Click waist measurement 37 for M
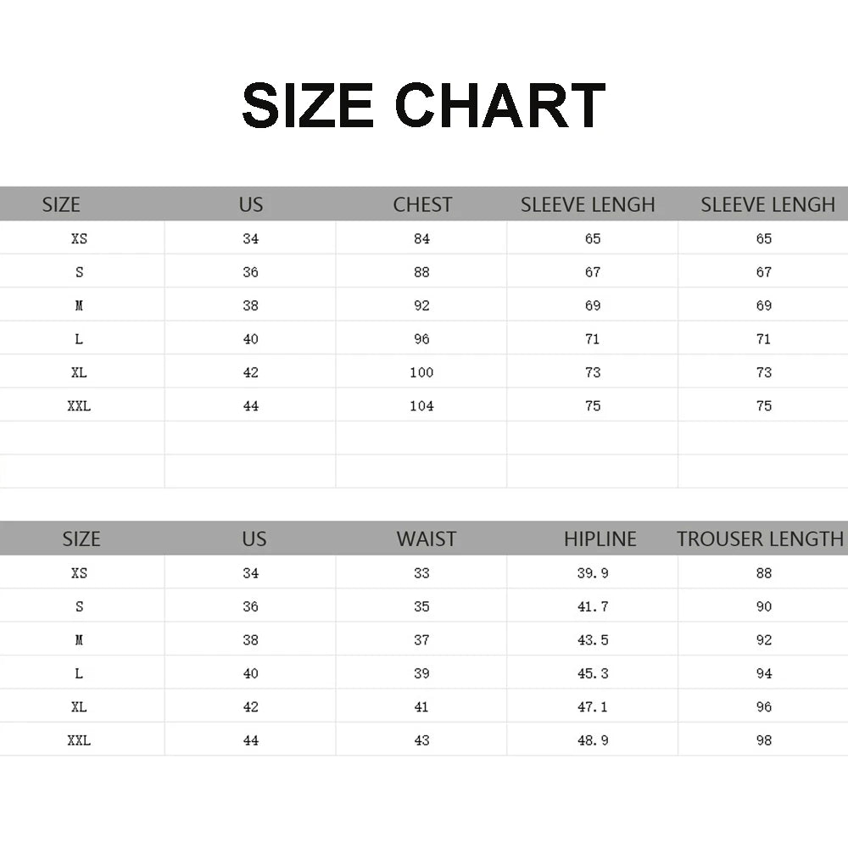 tap(421, 639)
